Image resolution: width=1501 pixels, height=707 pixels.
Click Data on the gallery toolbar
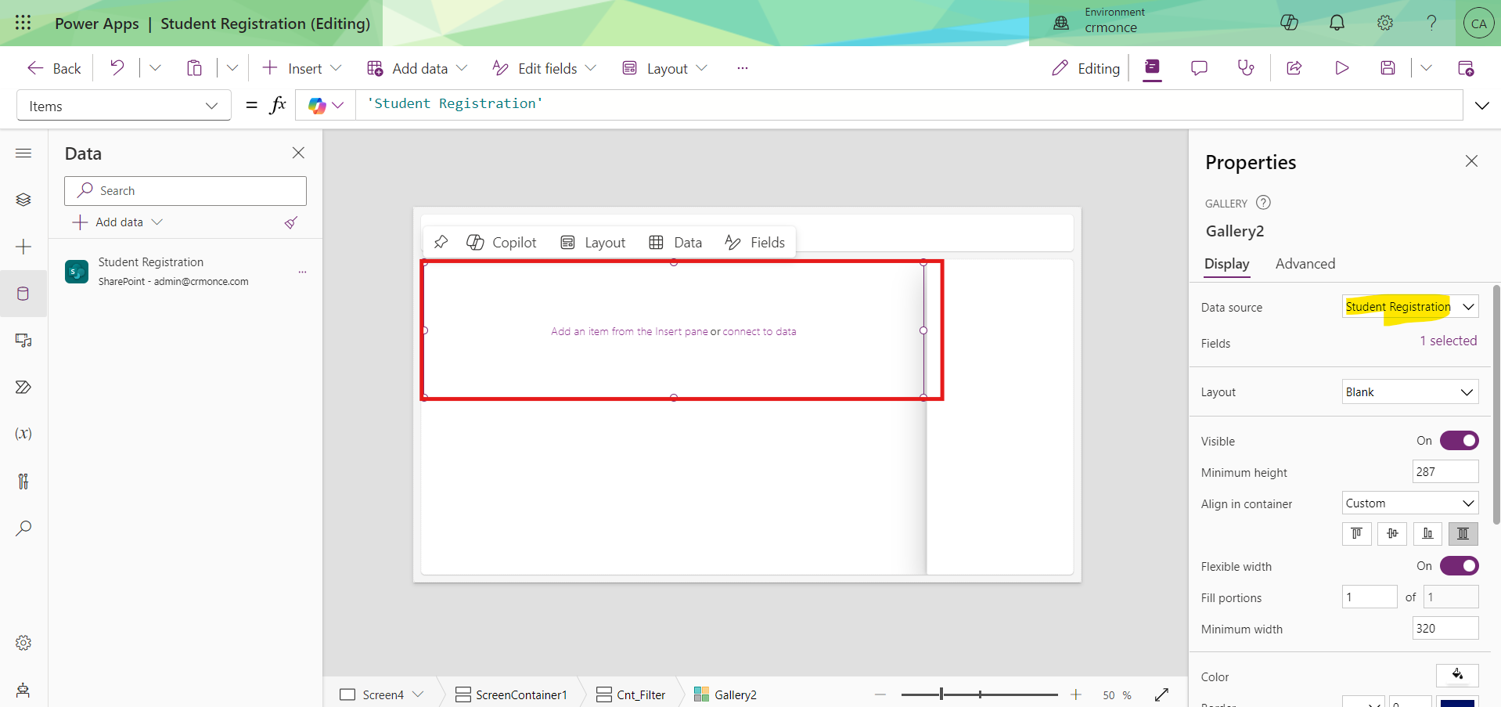(x=675, y=243)
